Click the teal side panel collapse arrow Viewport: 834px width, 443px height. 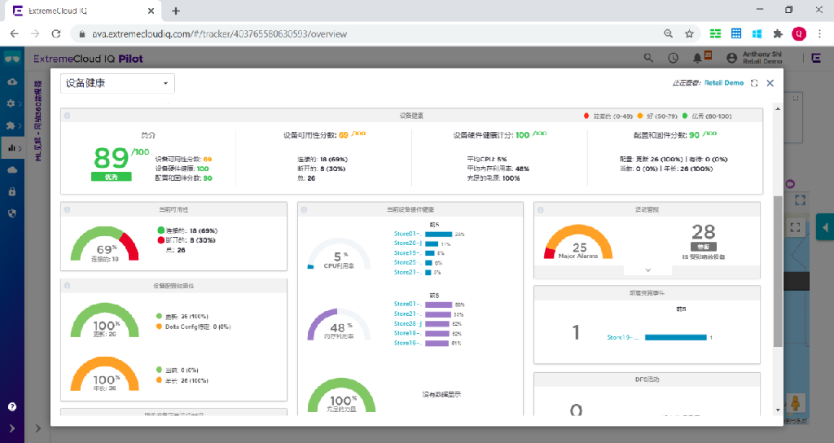[x=825, y=228]
